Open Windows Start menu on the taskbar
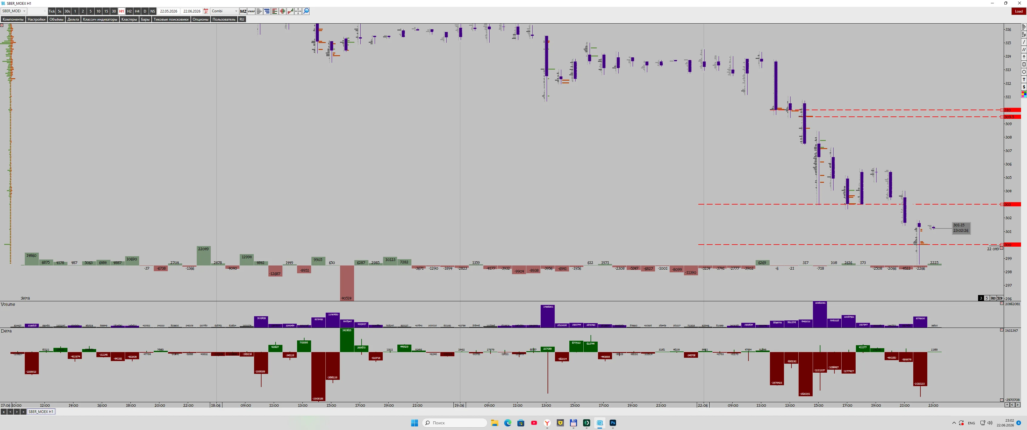Viewport: 1027px width, 430px height. (414, 423)
